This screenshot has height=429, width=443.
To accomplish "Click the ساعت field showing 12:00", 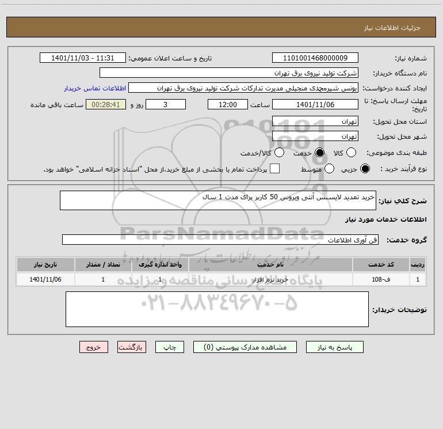I will pos(228,104).
